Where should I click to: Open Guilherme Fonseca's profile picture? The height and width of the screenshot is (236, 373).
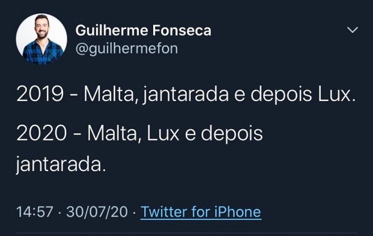(x=41, y=39)
